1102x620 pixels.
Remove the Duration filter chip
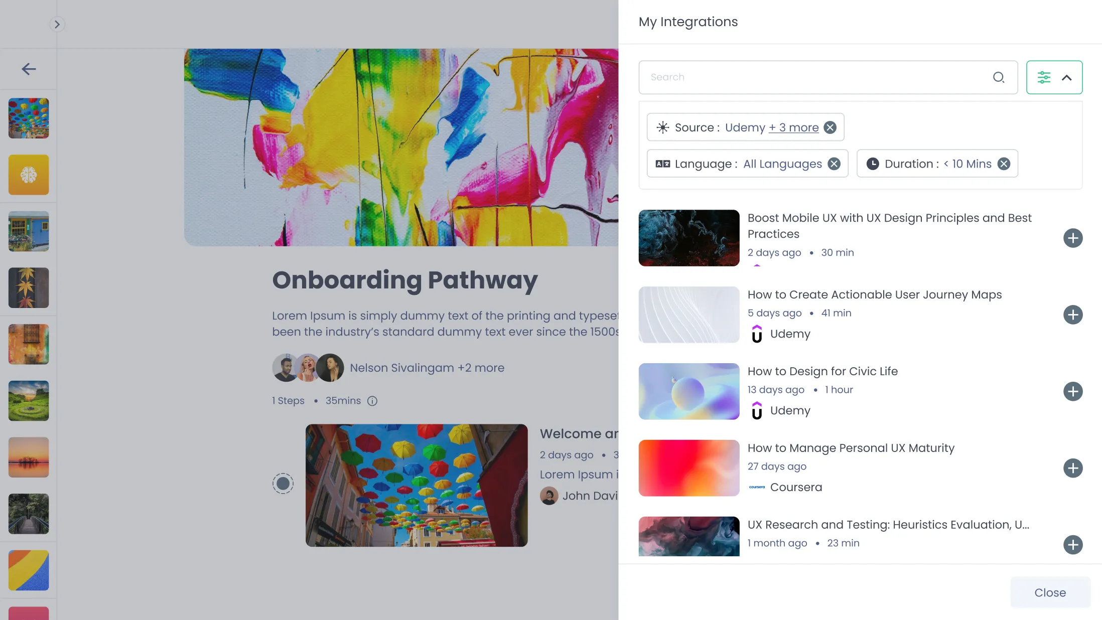pyautogui.click(x=1004, y=164)
